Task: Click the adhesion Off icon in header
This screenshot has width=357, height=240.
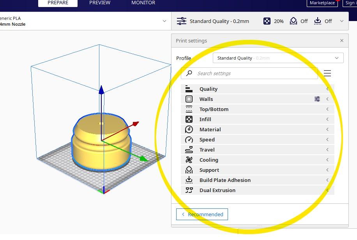Action: 317,21
